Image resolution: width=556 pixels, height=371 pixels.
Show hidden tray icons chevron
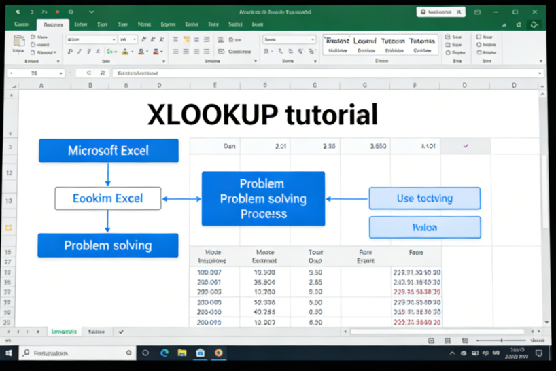pos(453,353)
